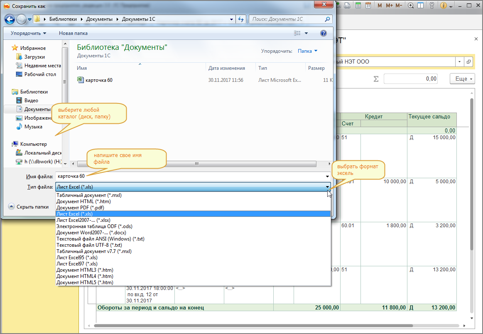The image size is (483, 334).
Task: Open the calendar icon in 1C toolbar
Action: click(x=368, y=5)
